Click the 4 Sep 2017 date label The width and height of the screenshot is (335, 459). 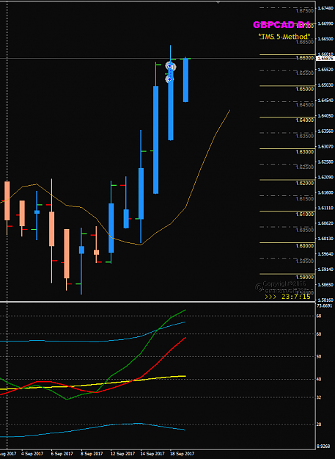(33, 453)
